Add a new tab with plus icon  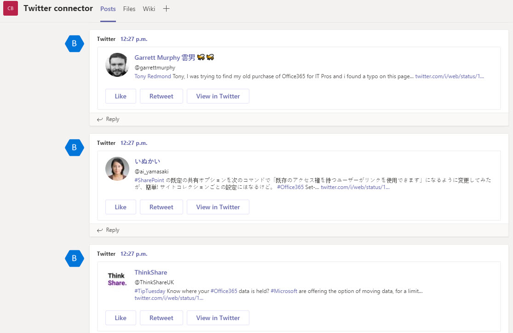click(166, 9)
